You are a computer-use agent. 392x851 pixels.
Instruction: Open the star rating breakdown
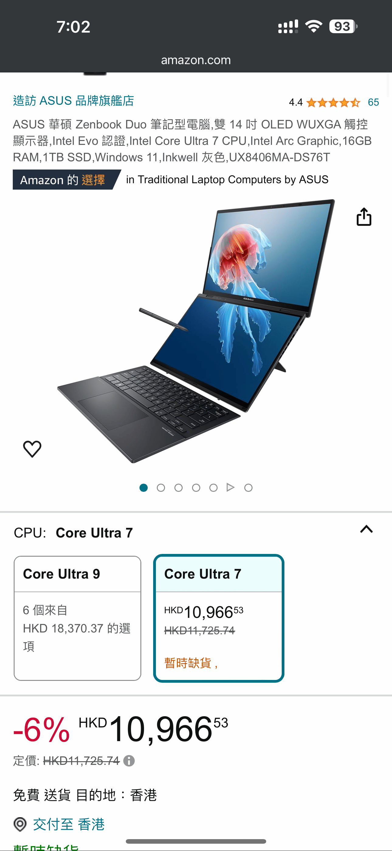(333, 102)
